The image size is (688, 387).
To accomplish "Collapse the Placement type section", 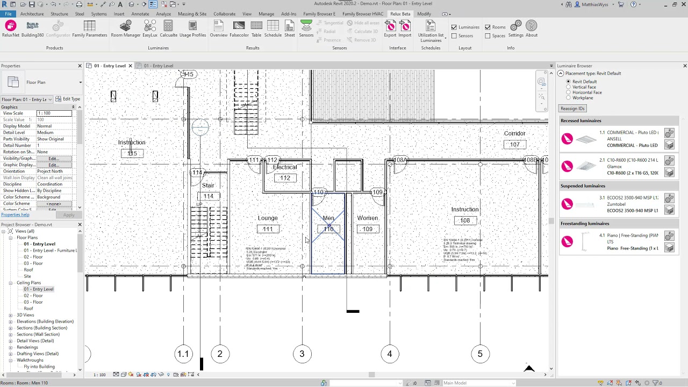I will 561,73.
